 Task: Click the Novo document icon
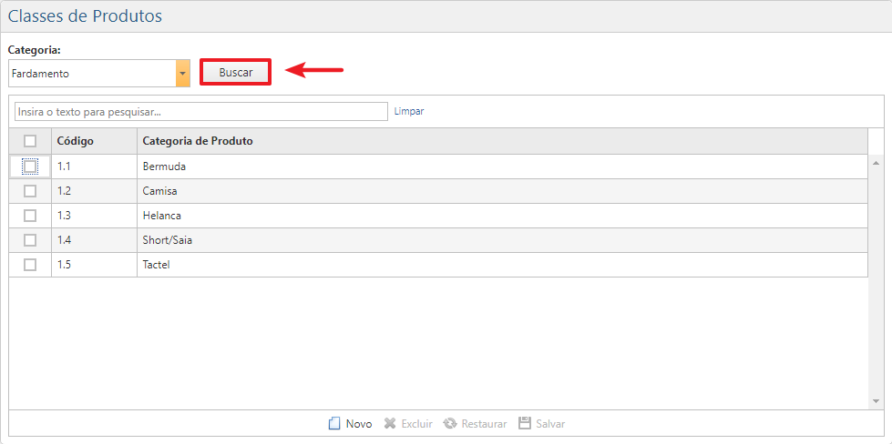pos(334,424)
